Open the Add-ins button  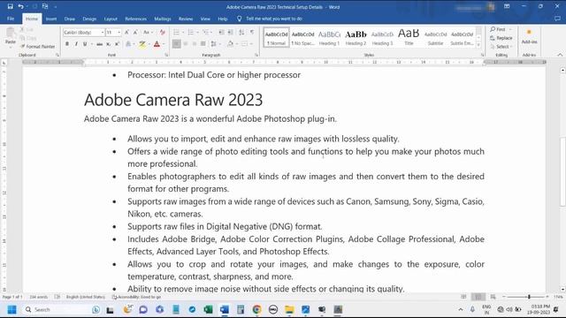(x=529, y=37)
